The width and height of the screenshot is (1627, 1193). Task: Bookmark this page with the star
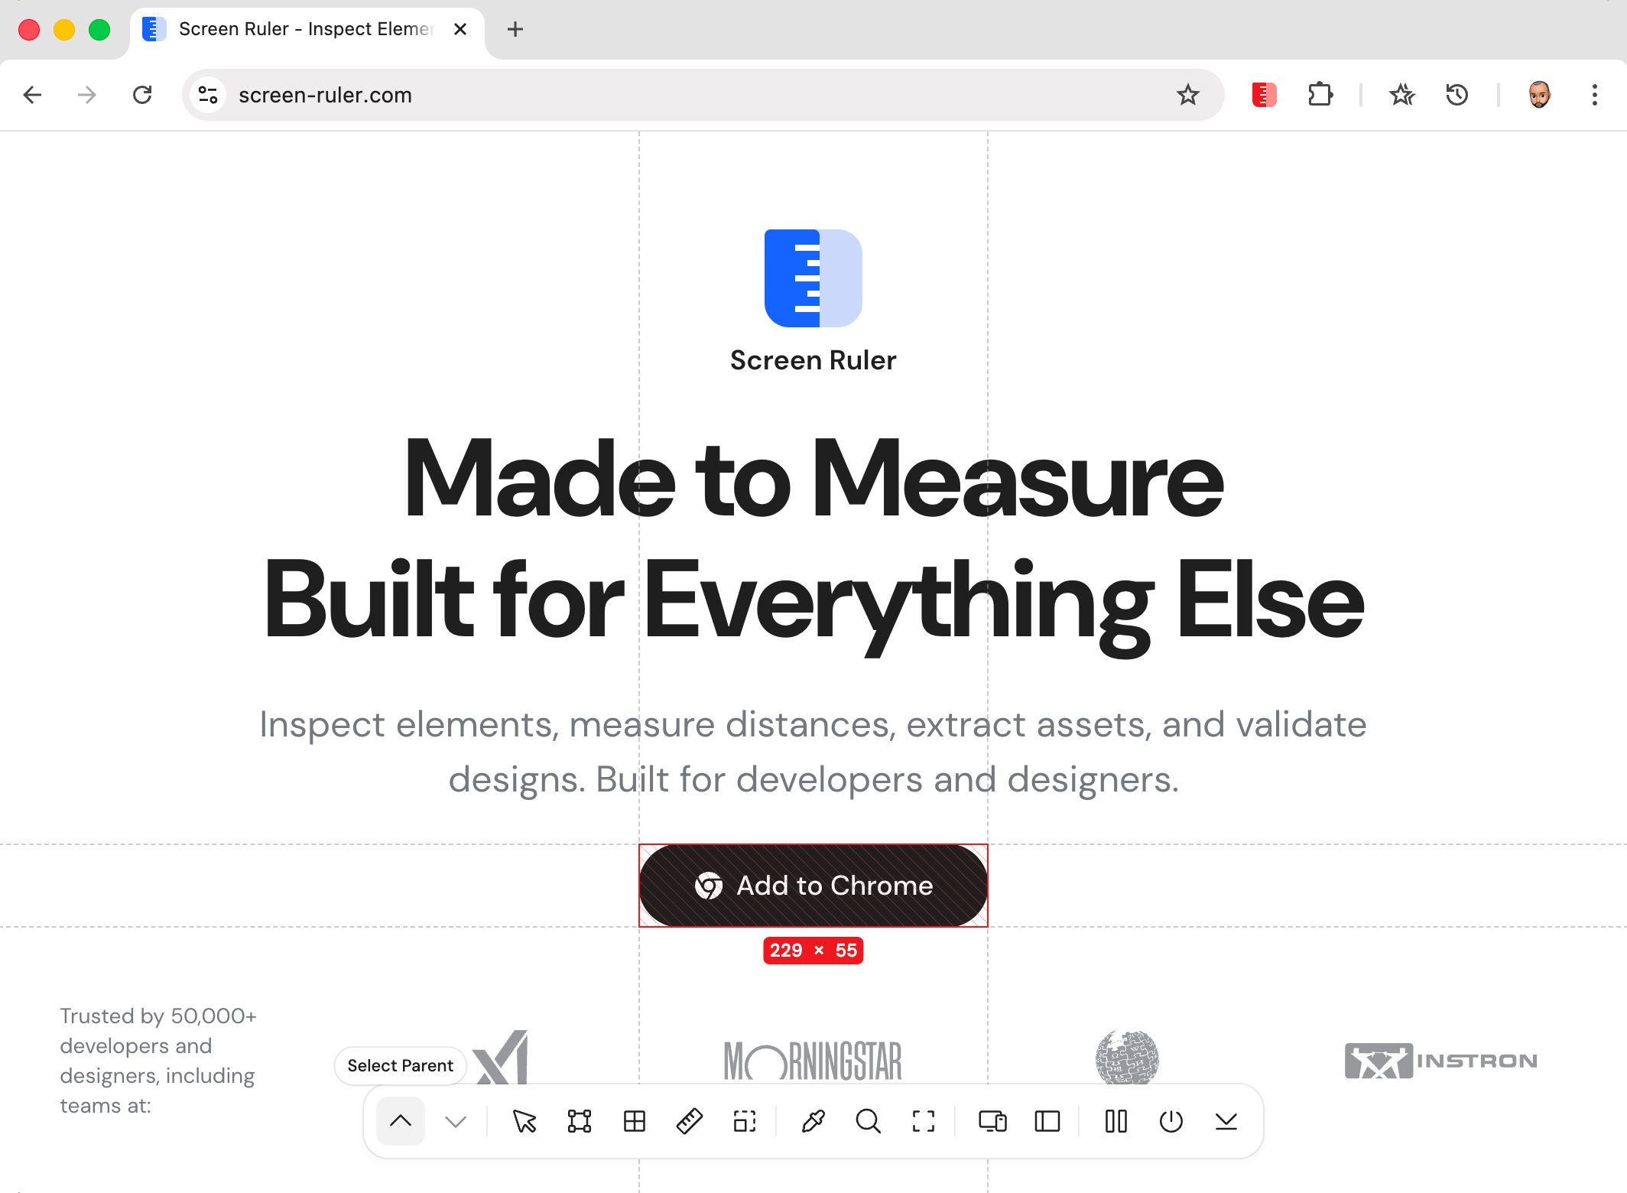point(1188,95)
